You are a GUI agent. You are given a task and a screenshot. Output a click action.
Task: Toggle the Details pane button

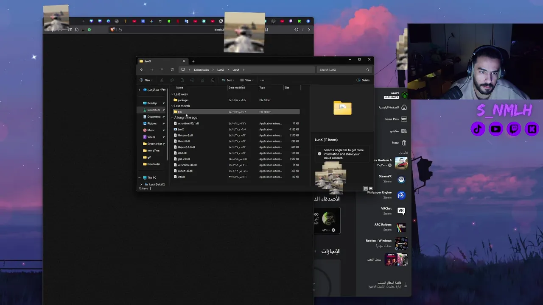coord(363,80)
